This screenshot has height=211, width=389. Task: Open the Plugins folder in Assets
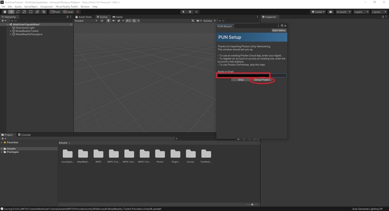[175, 156]
